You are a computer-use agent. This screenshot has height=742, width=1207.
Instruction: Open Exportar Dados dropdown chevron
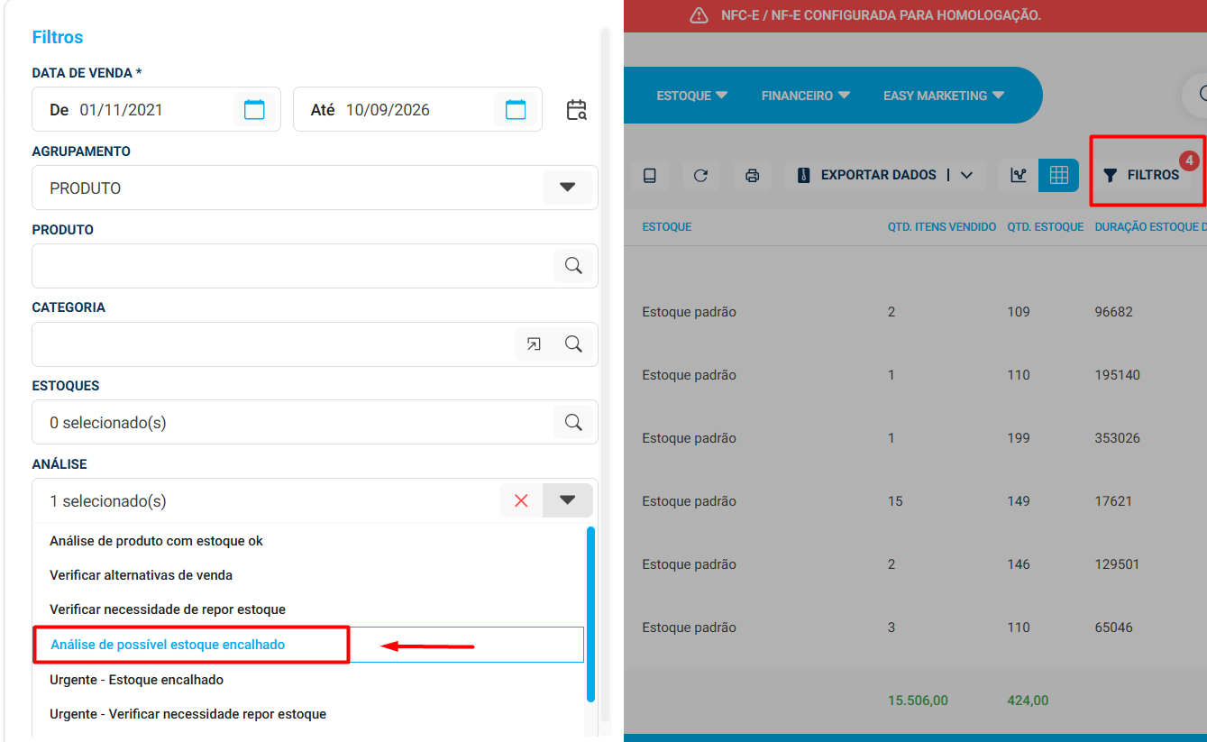tap(966, 175)
